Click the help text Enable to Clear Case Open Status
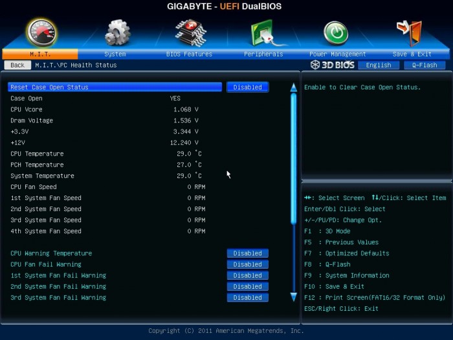The image size is (453, 340). [362, 87]
